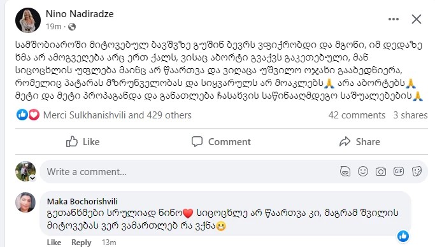The height and width of the screenshot is (247, 435).
Task: Share the post via Share button
Action: [360, 142]
